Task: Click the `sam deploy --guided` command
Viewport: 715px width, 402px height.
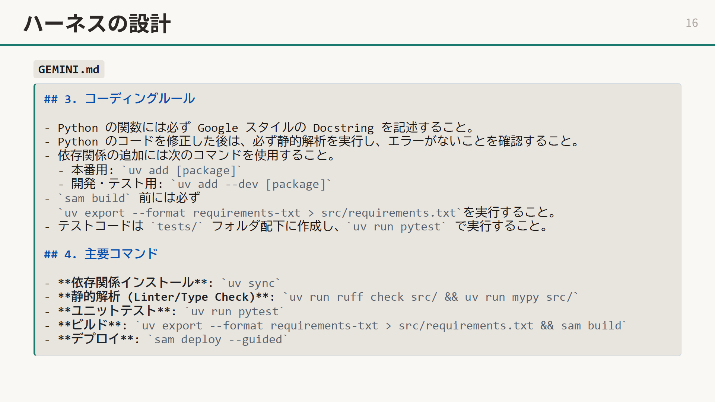Action: click(x=218, y=340)
